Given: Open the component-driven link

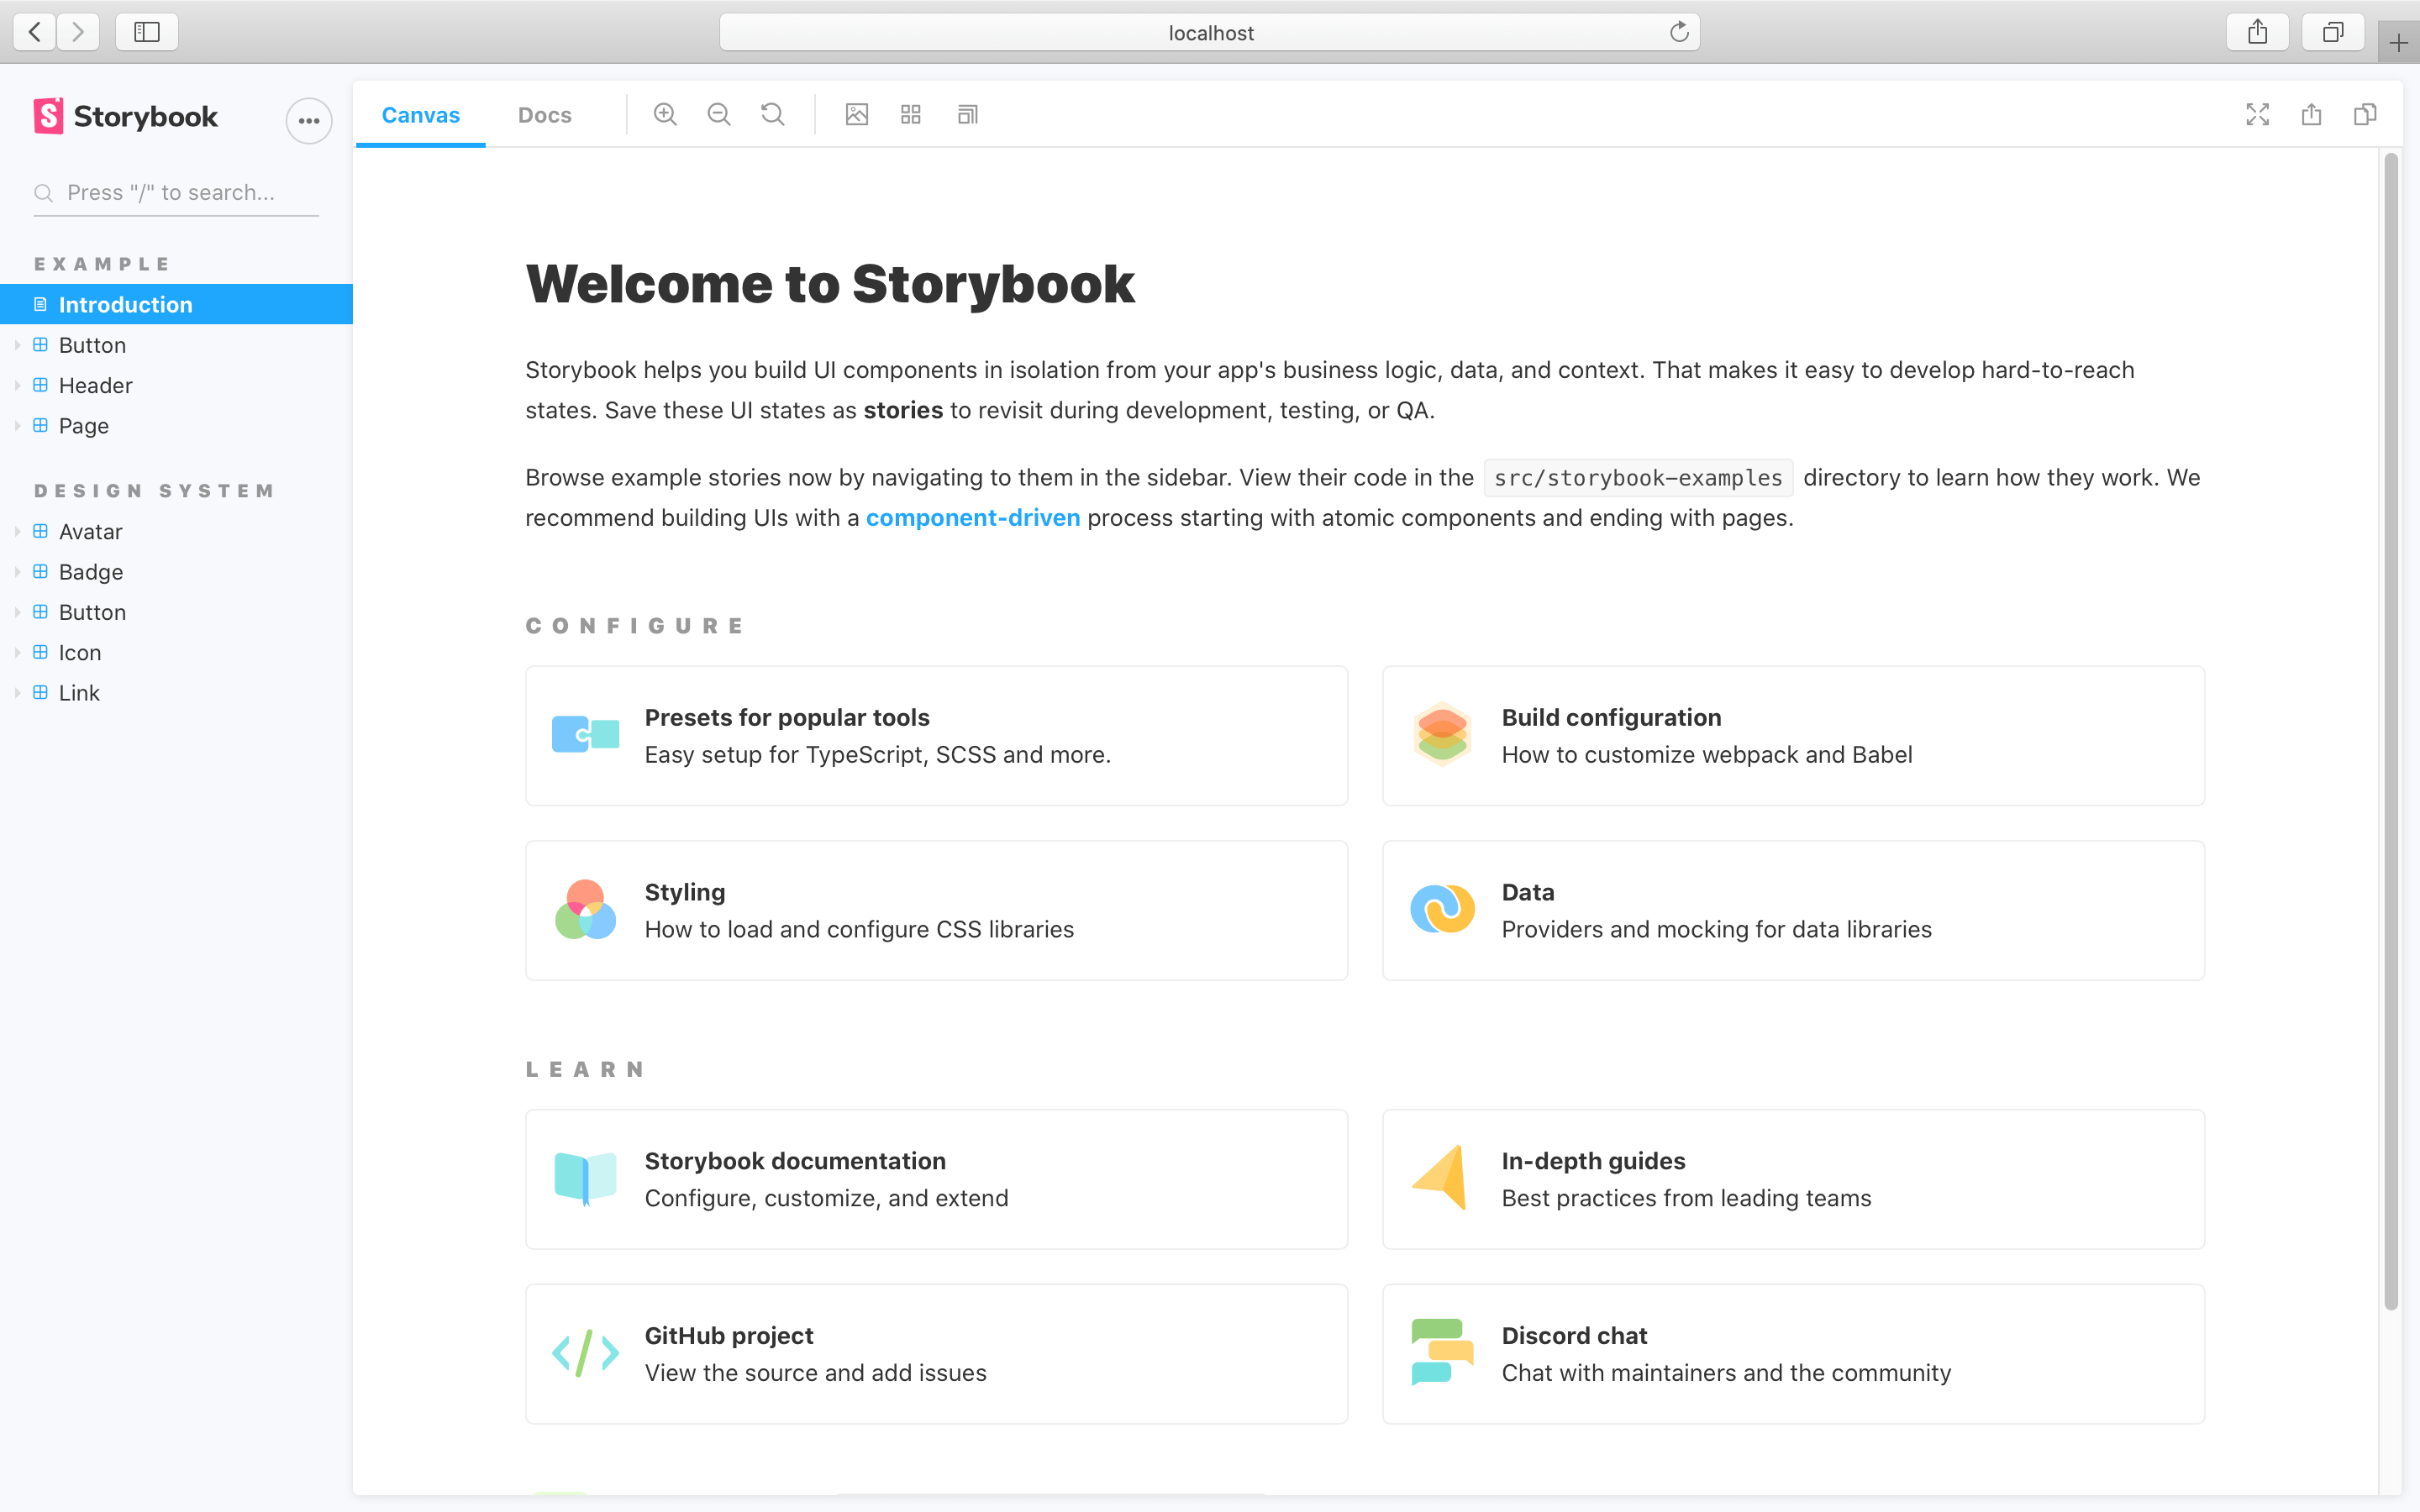Looking at the screenshot, I should (972, 518).
